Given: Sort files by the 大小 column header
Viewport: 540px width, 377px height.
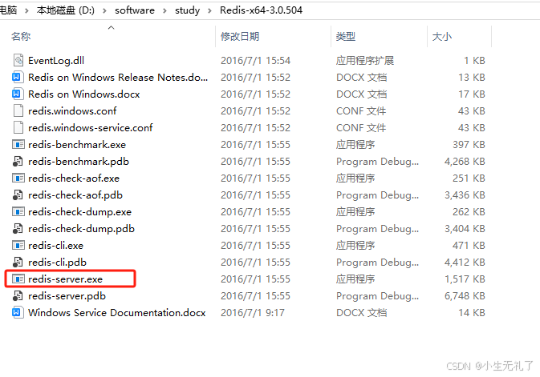Looking at the screenshot, I should tap(442, 37).
